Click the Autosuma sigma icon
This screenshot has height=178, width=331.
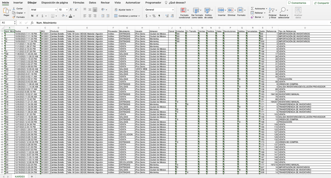(252, 9)
